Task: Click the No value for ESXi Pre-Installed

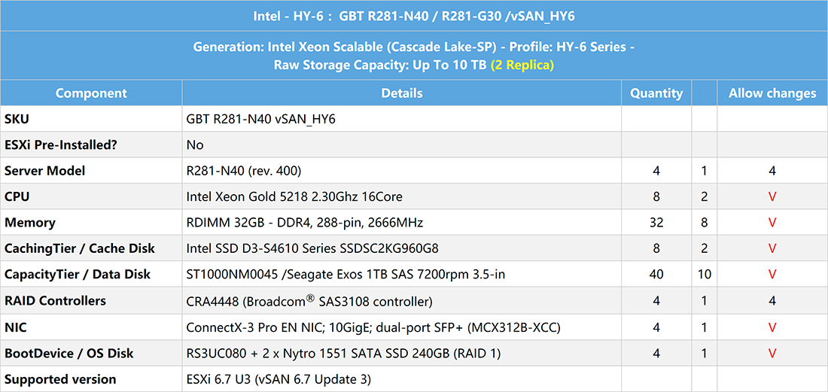Action: (195, 145)
